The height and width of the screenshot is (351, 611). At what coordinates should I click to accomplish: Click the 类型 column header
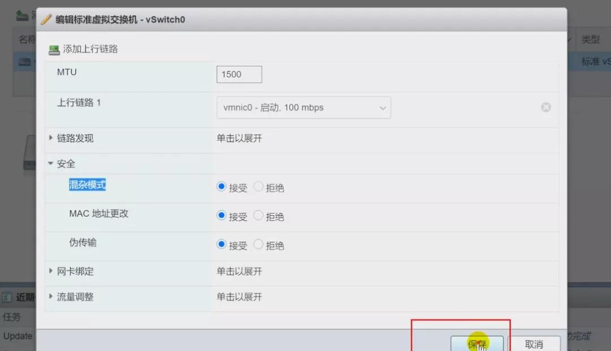(592, 39)
